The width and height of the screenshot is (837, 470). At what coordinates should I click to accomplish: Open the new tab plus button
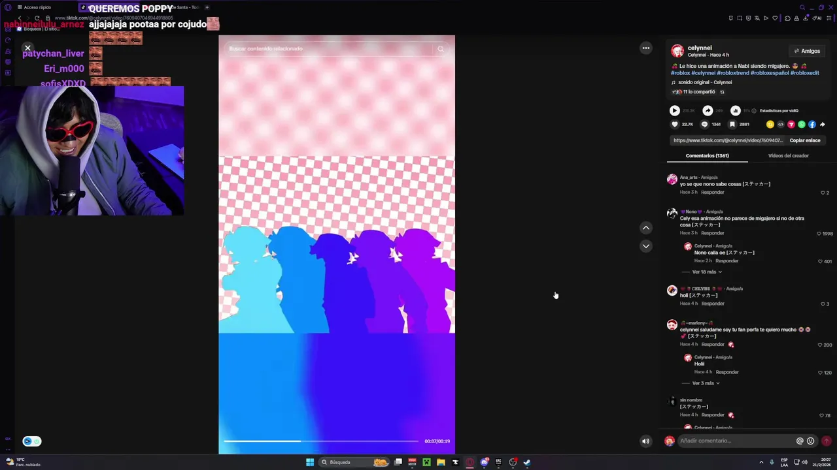pos(207,7)
